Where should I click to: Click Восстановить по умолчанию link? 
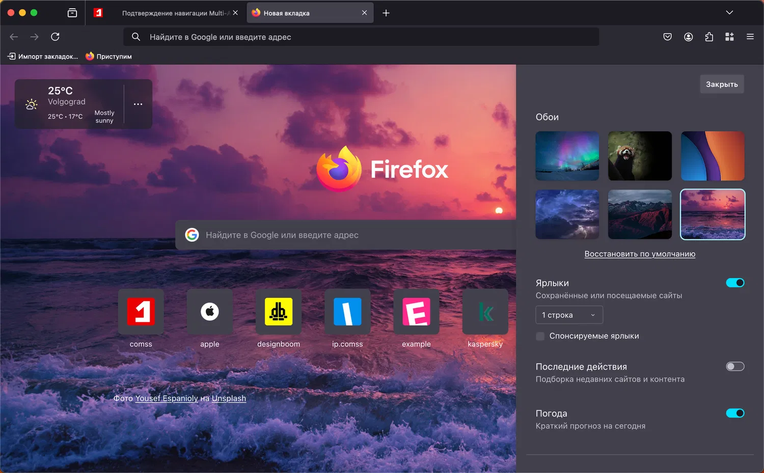(x=640, y=254)
